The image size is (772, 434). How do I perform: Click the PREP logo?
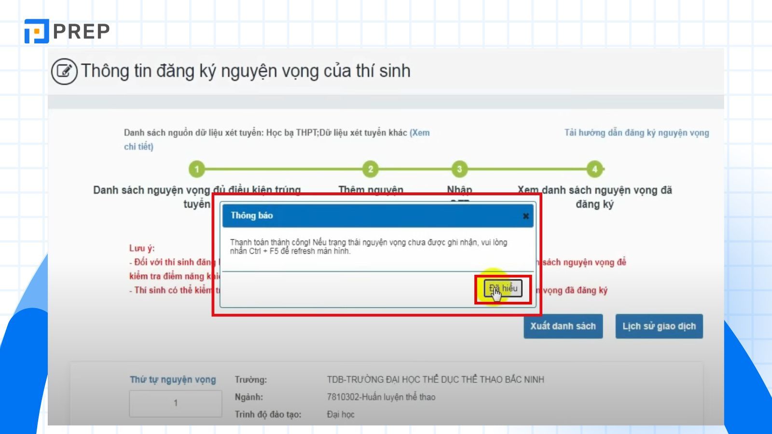point(67,31)
